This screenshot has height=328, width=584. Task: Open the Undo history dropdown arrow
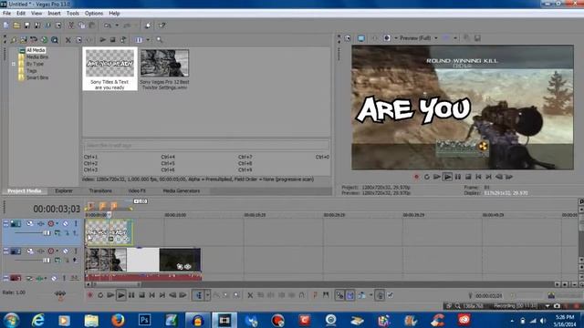(117, 26)
